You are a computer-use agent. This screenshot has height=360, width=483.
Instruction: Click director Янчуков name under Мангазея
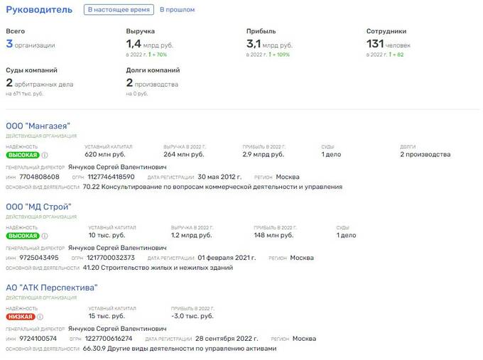point(117,168)
